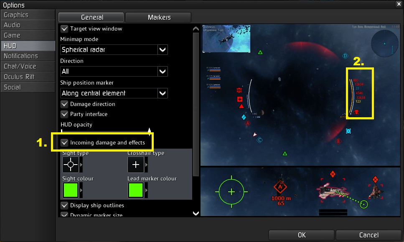The height and width of the screenshot is (242, 404).
Task: Expand the Crosshair type selector arrow
Action: 146,165
